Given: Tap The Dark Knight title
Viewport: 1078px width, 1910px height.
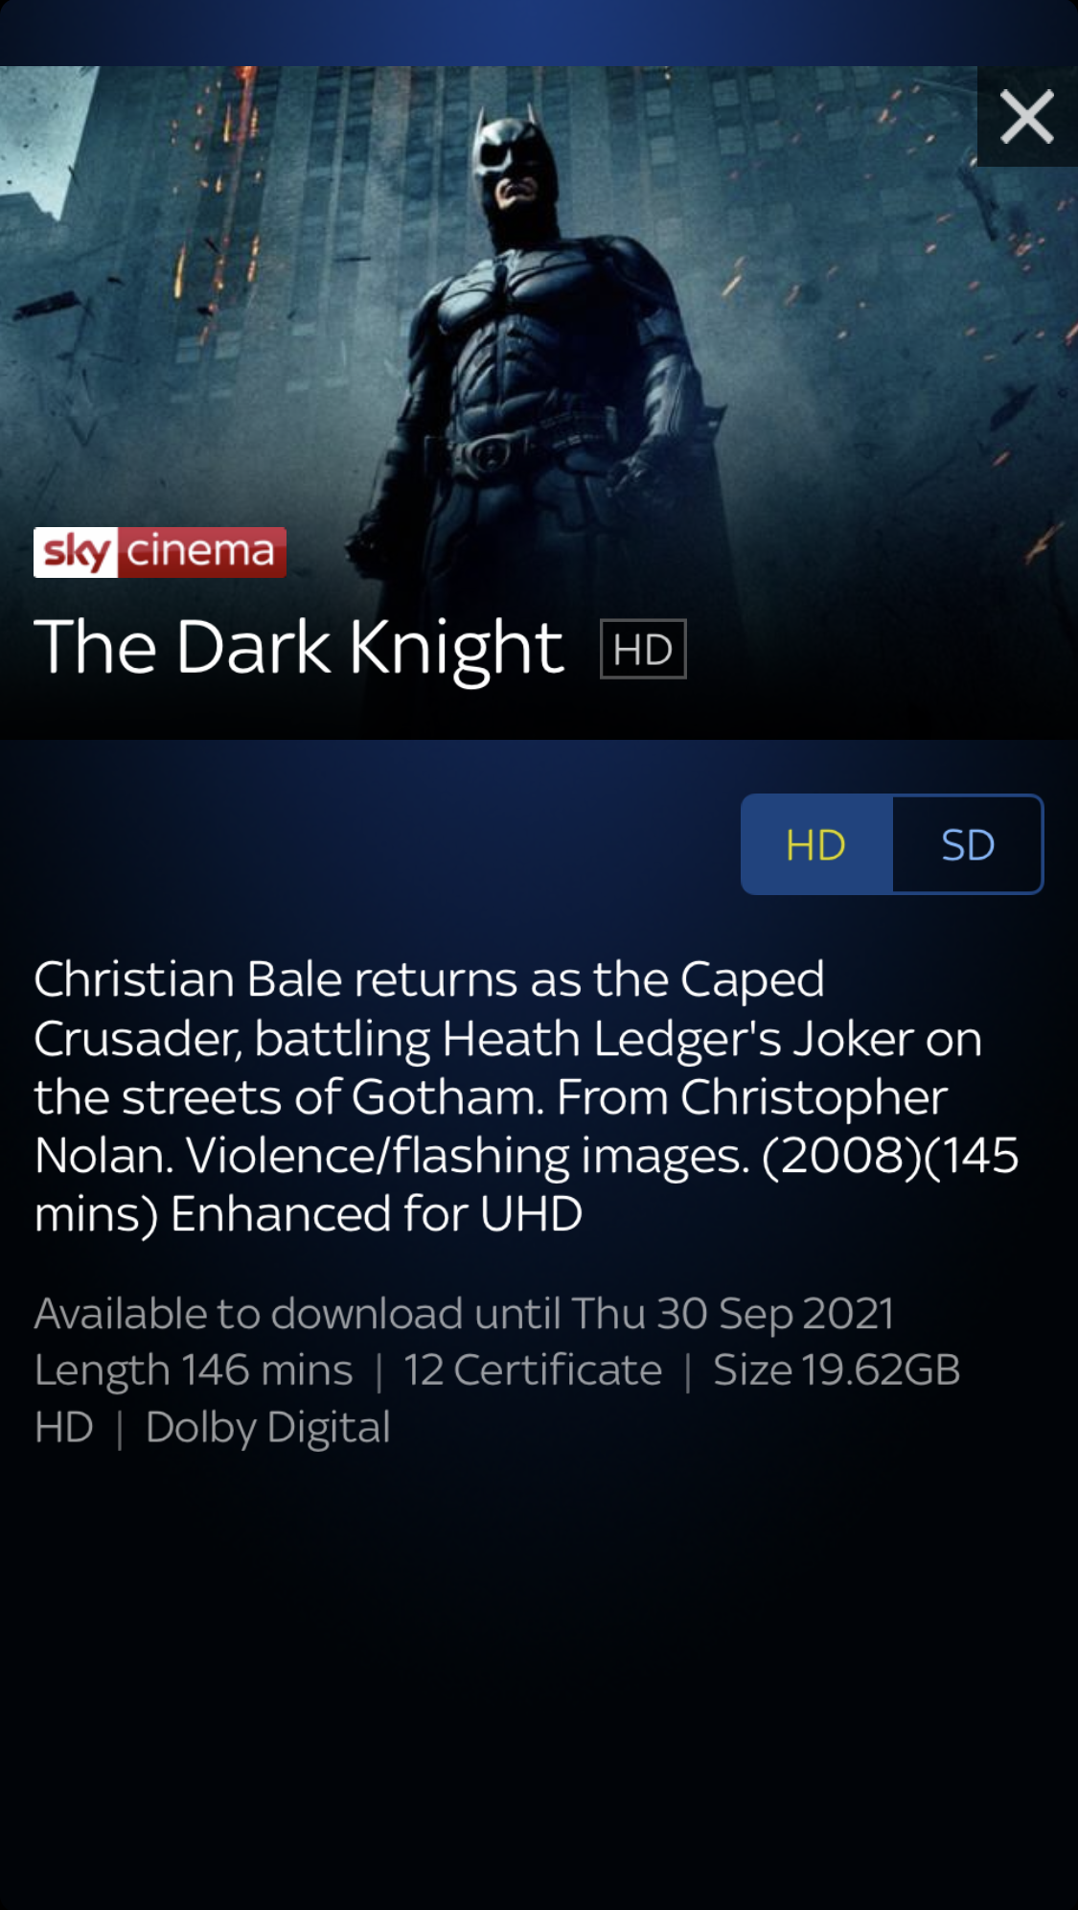Looking at the screenshot, I should point(298,649).
